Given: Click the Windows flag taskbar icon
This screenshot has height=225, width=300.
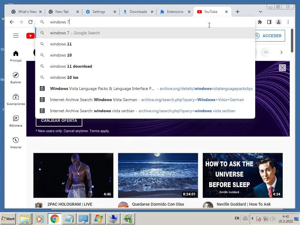Looking at the screenshot, I should tap(98, 219).
